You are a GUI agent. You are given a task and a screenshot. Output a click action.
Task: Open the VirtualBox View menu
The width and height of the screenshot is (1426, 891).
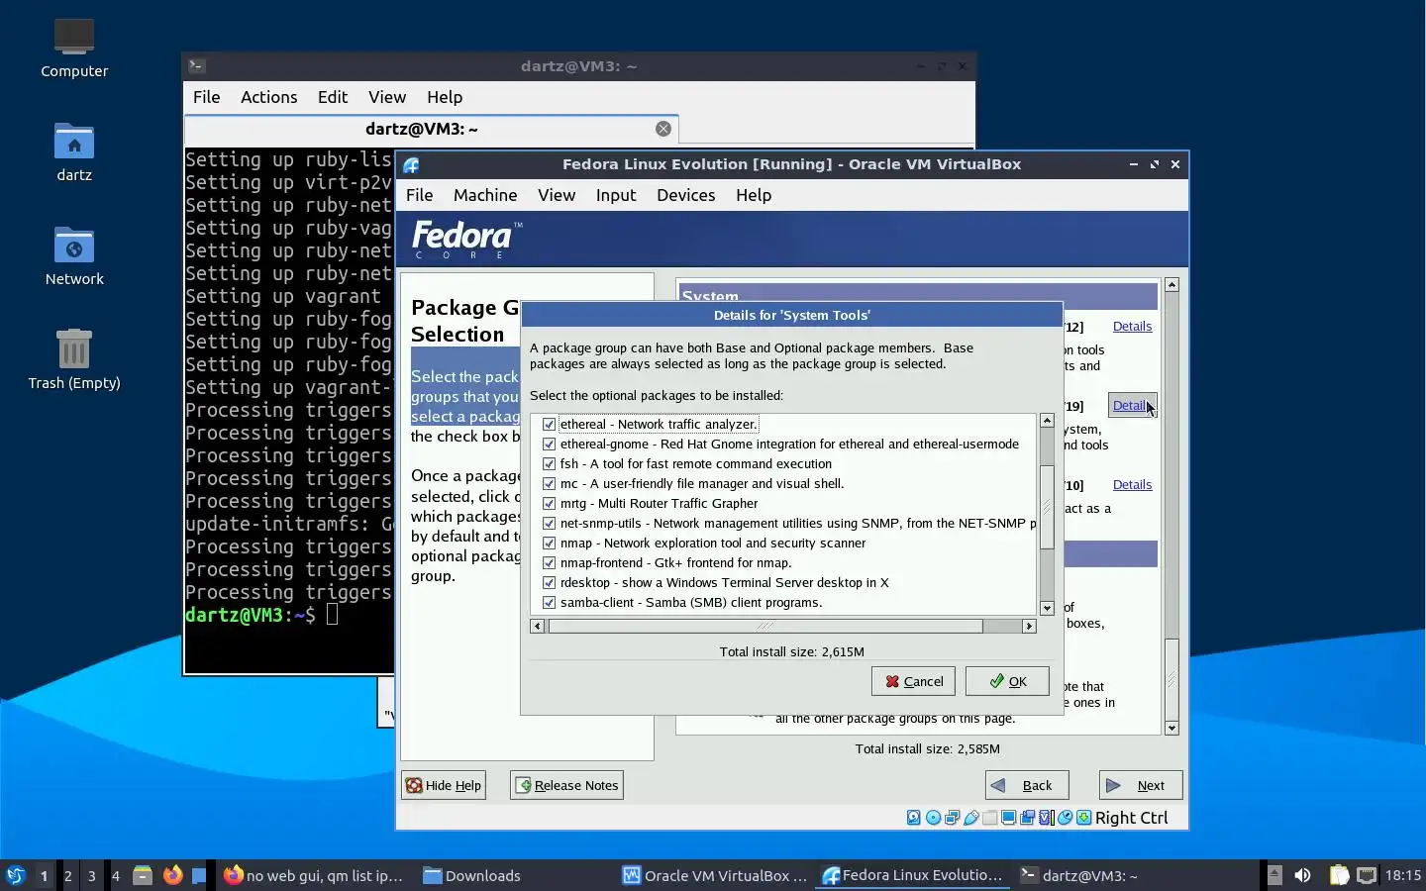coord(557,195)
